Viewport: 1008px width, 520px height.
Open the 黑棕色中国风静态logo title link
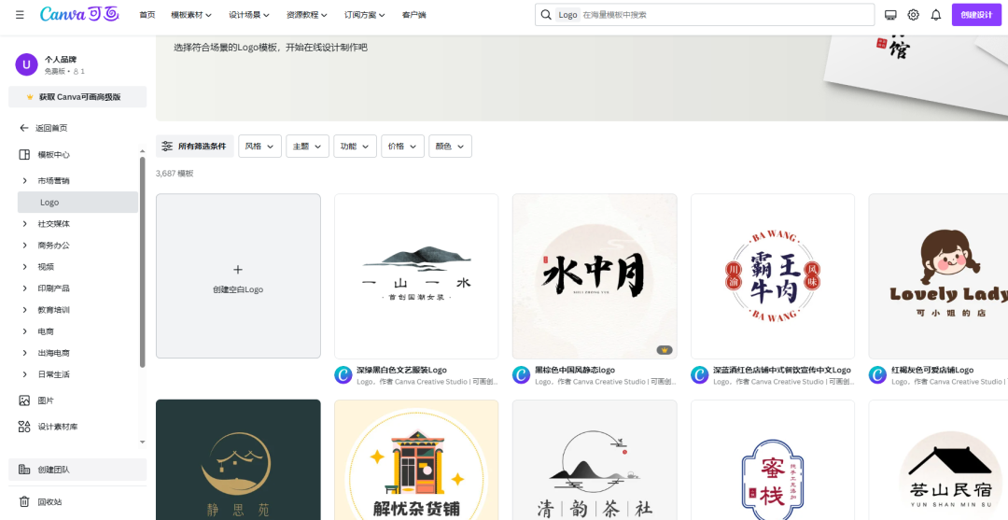tap(575, 371)
